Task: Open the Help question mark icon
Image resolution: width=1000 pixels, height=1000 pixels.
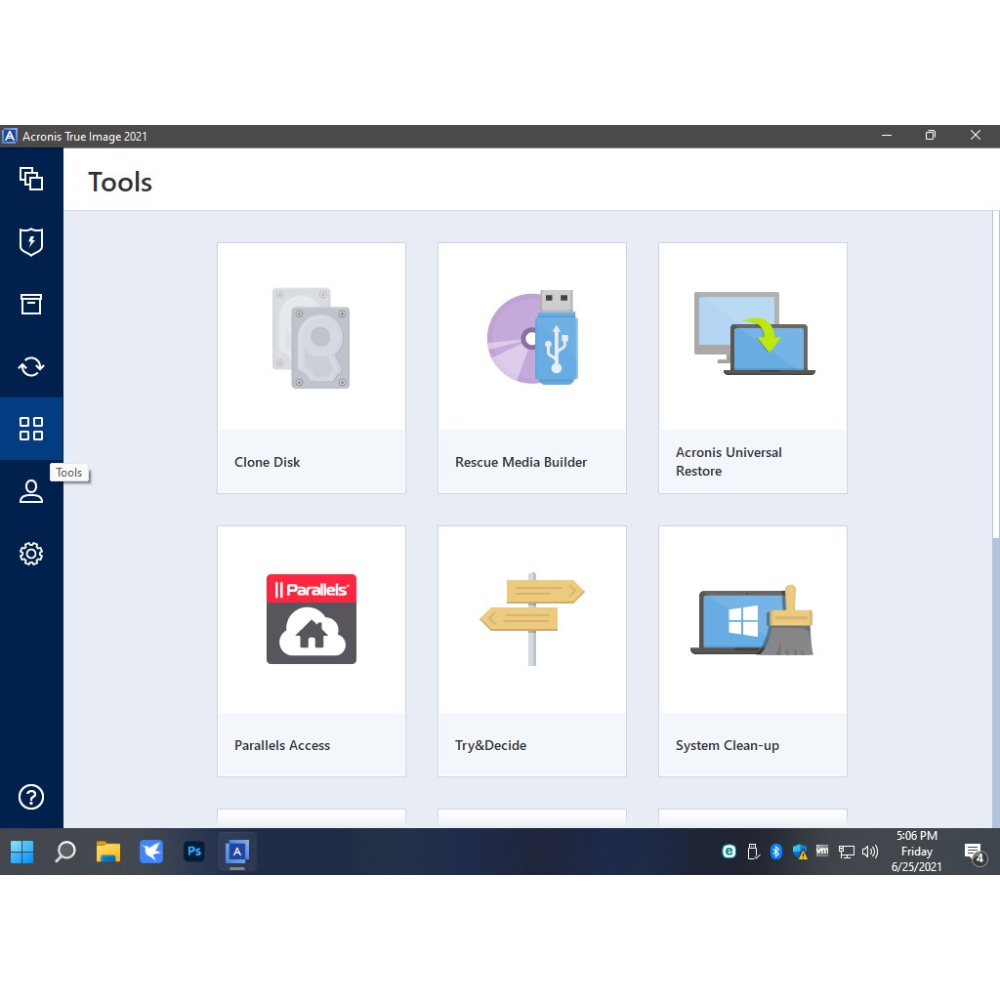Action: [31, 797]
